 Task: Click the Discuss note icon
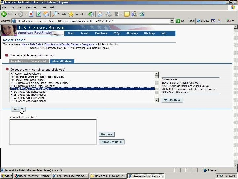pos(127,14)
